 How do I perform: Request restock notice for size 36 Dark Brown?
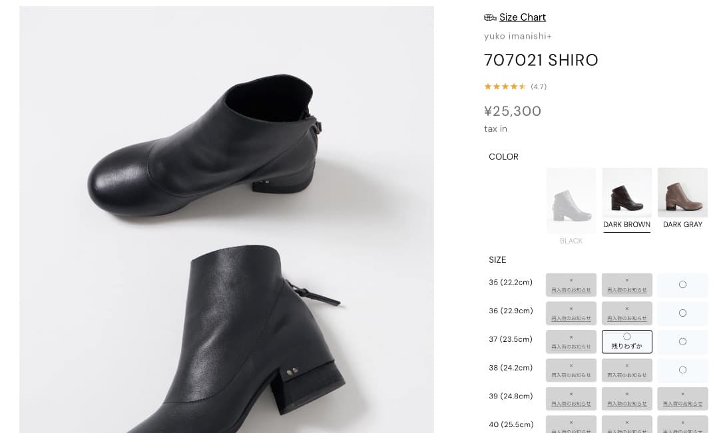(x=626, y=313)
